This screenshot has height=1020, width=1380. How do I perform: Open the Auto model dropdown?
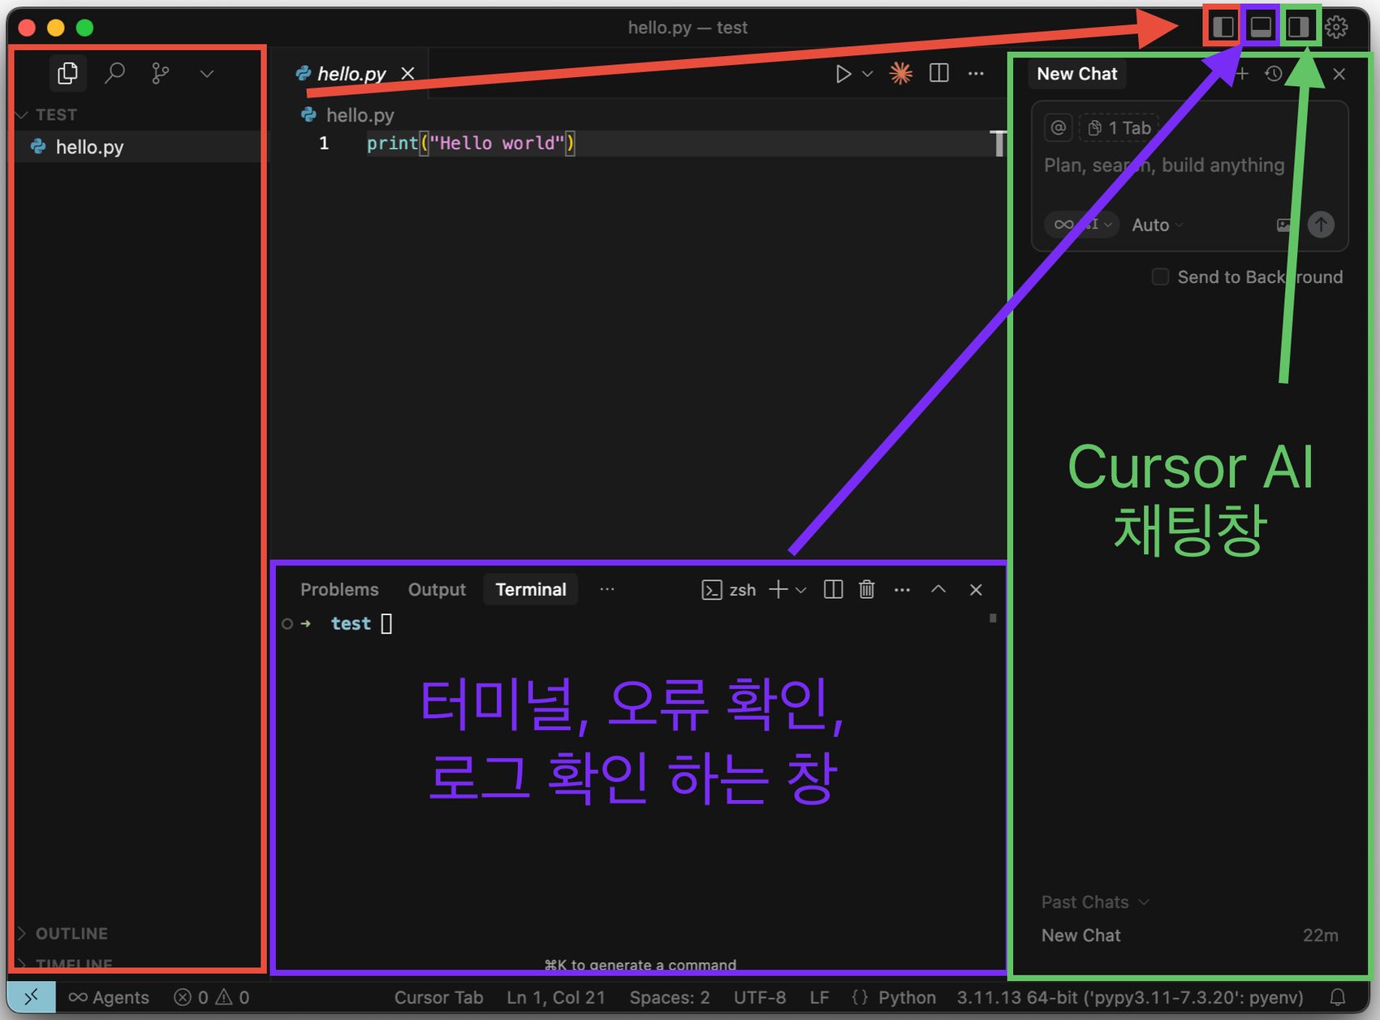click(x=1157, y=225)
